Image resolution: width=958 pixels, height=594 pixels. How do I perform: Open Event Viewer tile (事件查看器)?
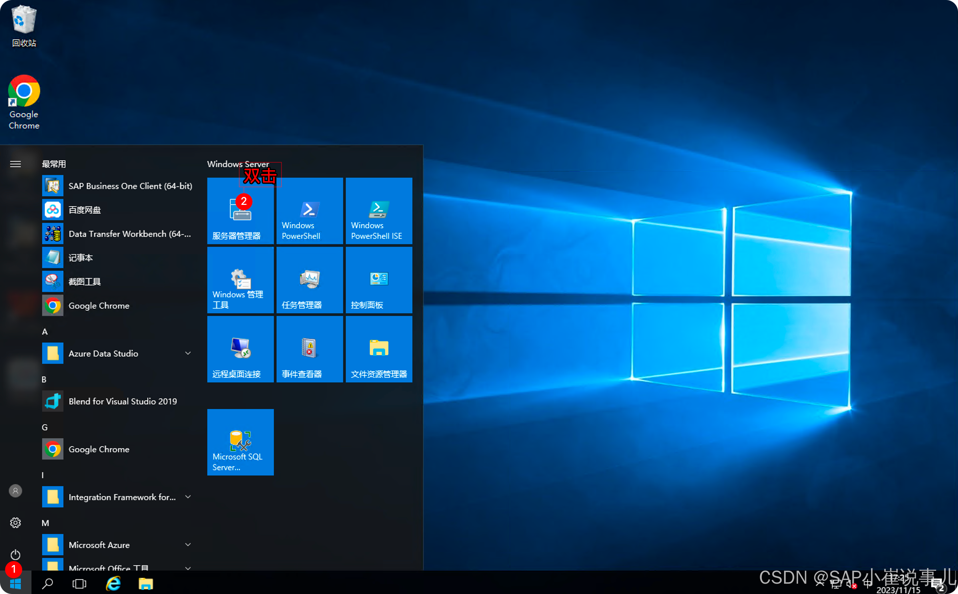coord(310,349)
